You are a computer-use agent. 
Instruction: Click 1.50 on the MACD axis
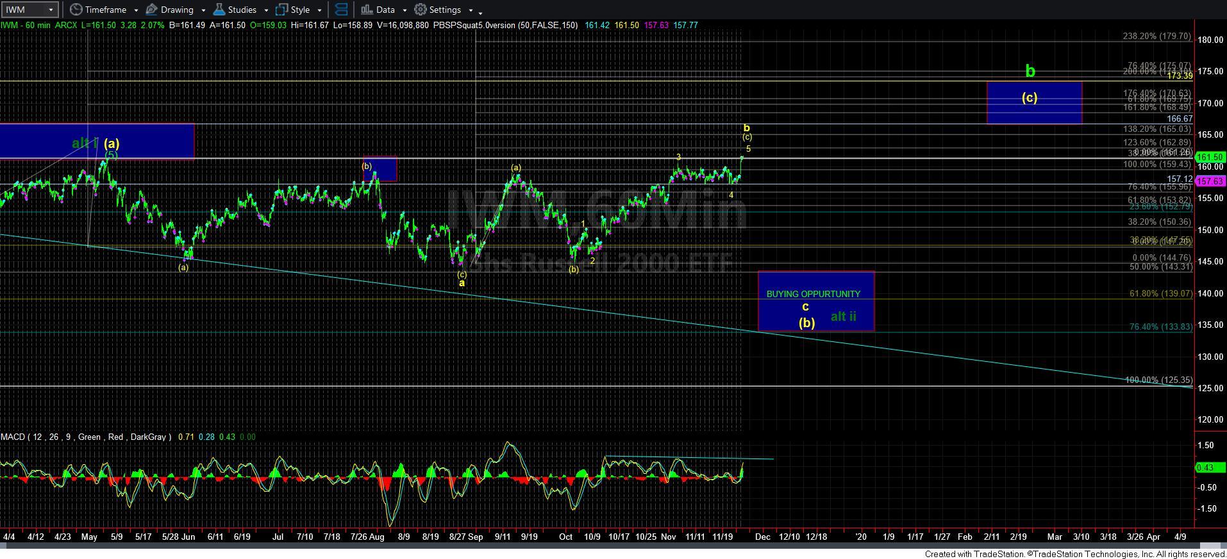pos(1206,445)
